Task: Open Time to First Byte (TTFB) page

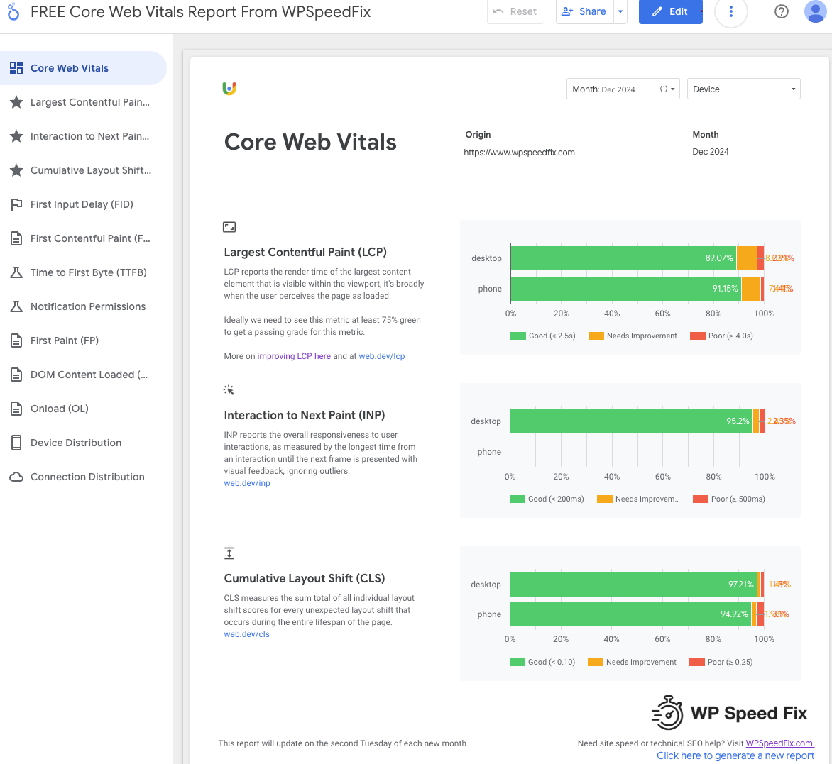Action: pyautogui.click(x=83, y=272)
